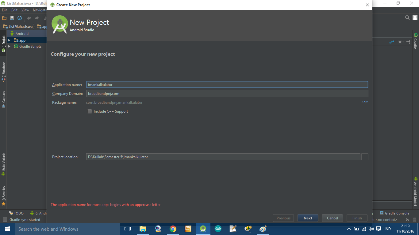
Task: Click the Redo arrow in the toolbar
Action: 37,18
